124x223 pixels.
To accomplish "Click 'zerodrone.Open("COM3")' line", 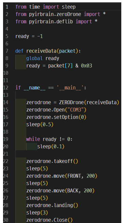I will pyautogui.click(x=56, y=110).
